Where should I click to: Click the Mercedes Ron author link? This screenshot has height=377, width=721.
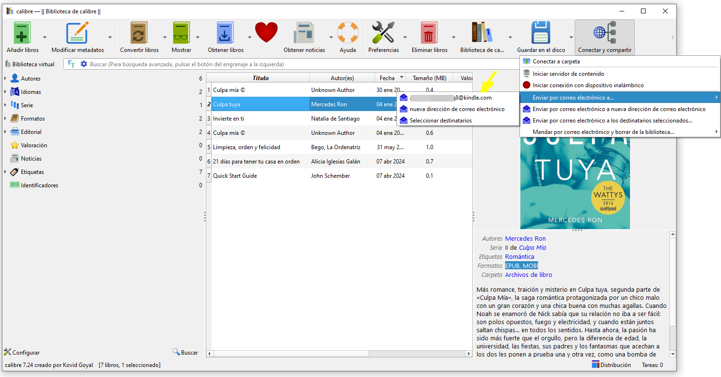click(x=525, y=239)
